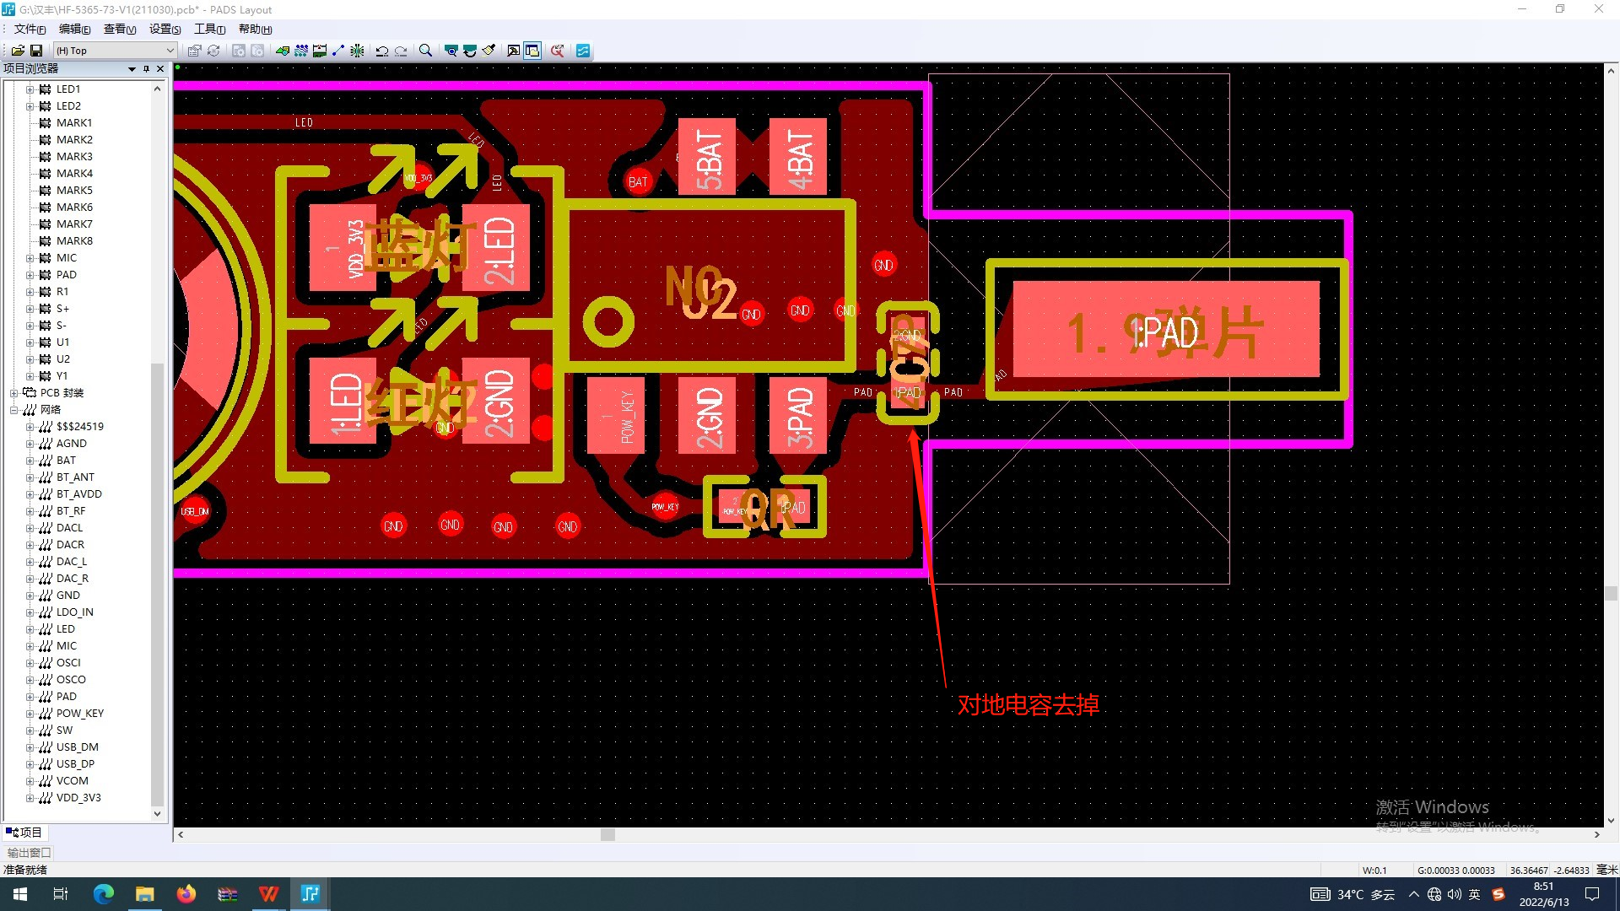
Task: Click the Open file toolbar icon
Action: pos(18,51)
